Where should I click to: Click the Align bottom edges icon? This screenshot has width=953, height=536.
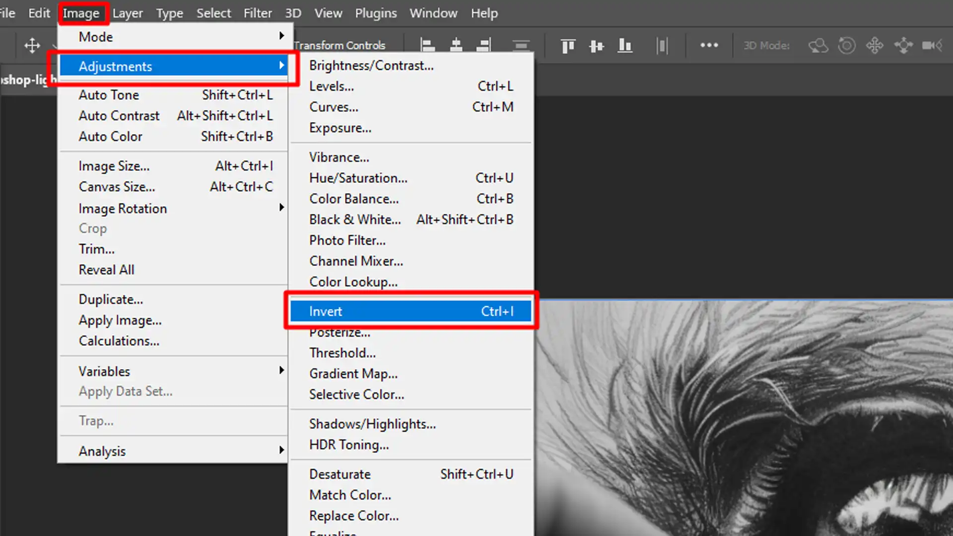624,45
